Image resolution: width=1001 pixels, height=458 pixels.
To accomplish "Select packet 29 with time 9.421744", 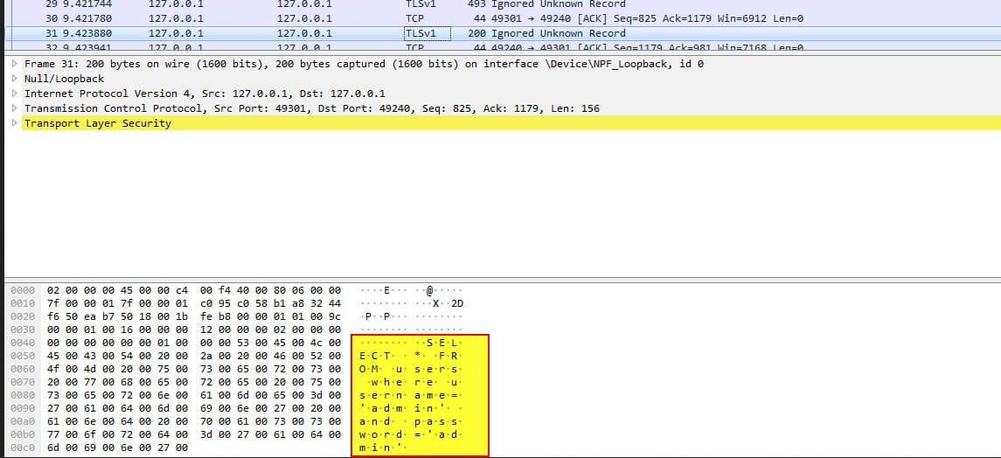I will 503,3.
